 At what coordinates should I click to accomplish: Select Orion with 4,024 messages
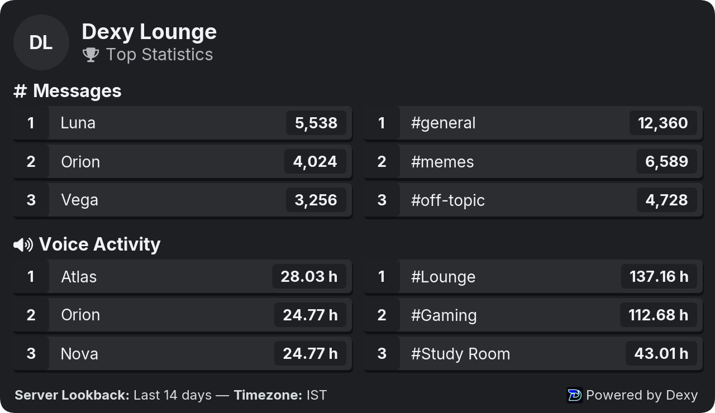click(x=183, y=161)
